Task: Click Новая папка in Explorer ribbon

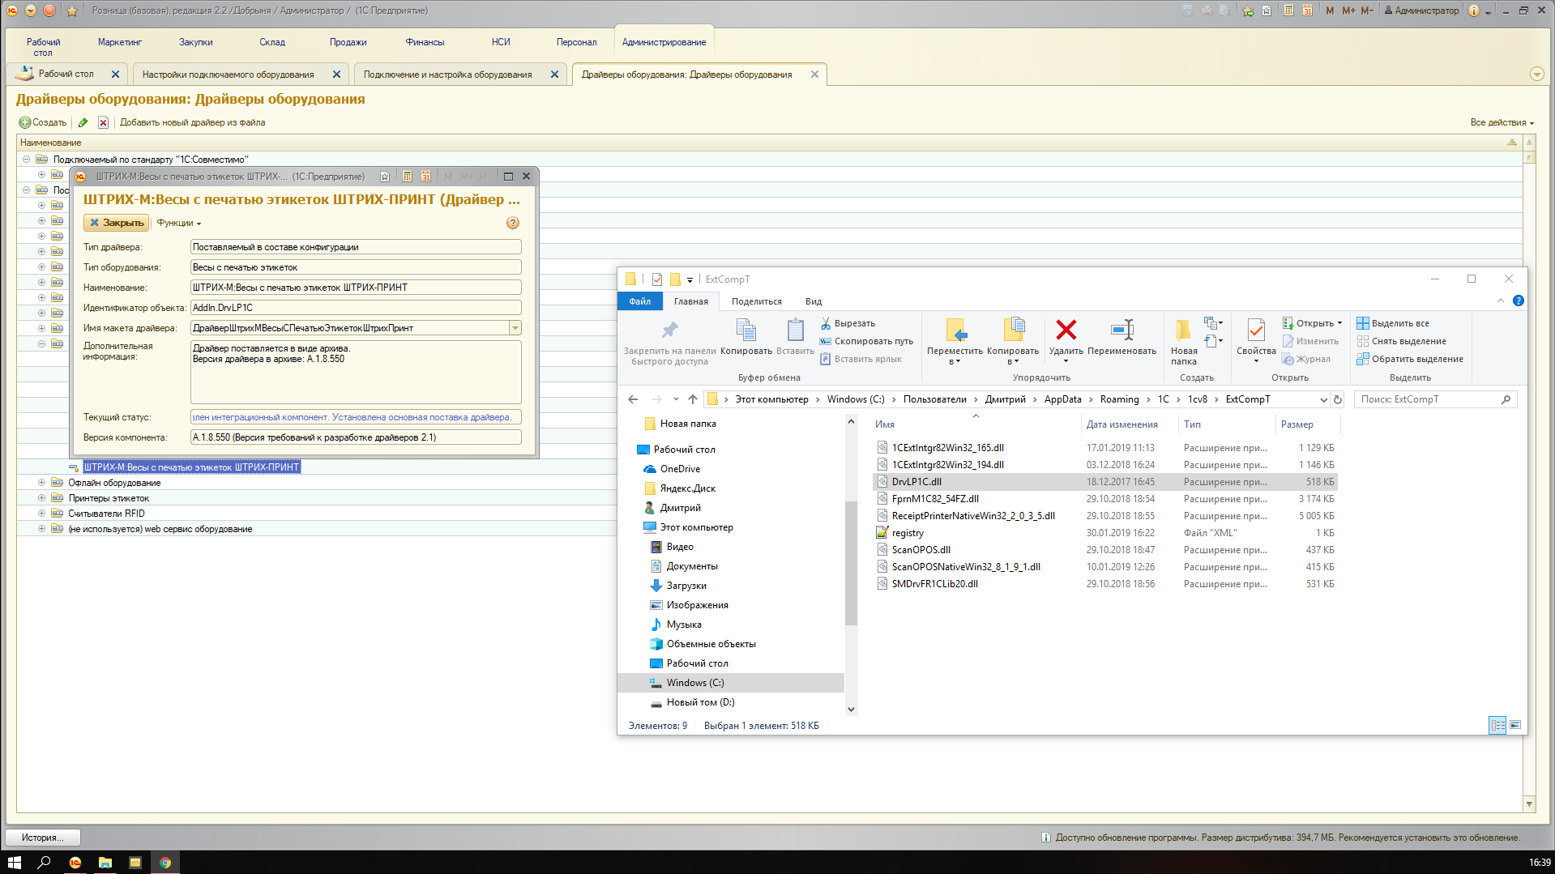Action: click(1184, 340)
